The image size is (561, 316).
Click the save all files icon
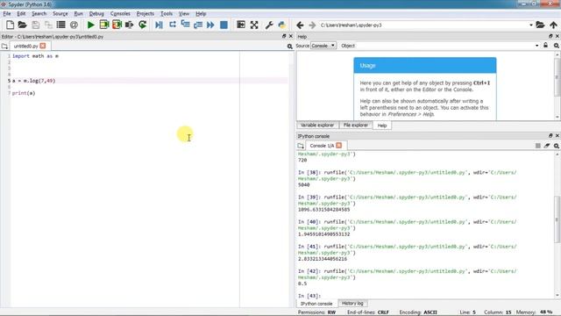coord(48,25)
